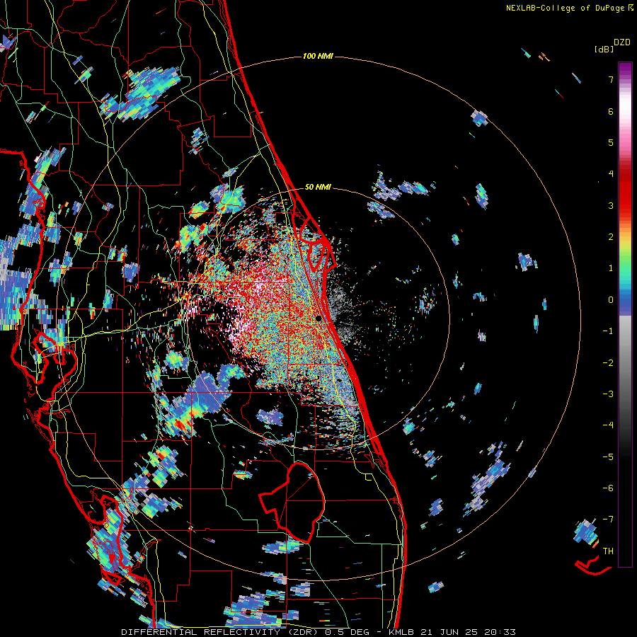Click the [dB] unit label
The height and width of the screenshot is (637, 637).
point(604,49)
